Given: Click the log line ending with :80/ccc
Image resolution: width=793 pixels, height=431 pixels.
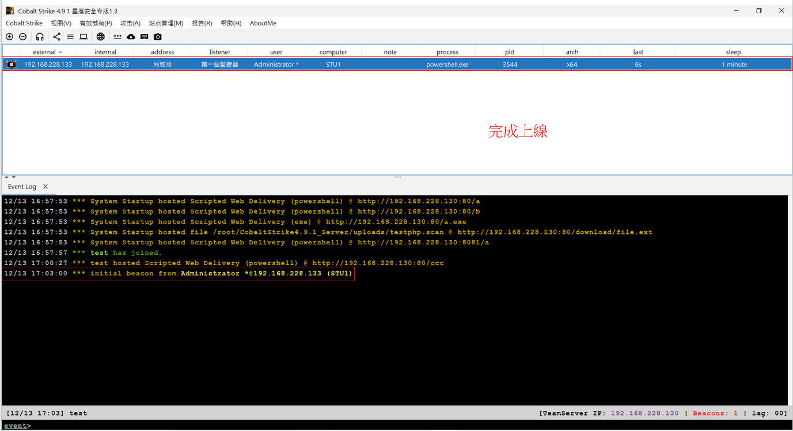Looking at the screenshot, I should point(223,263).
